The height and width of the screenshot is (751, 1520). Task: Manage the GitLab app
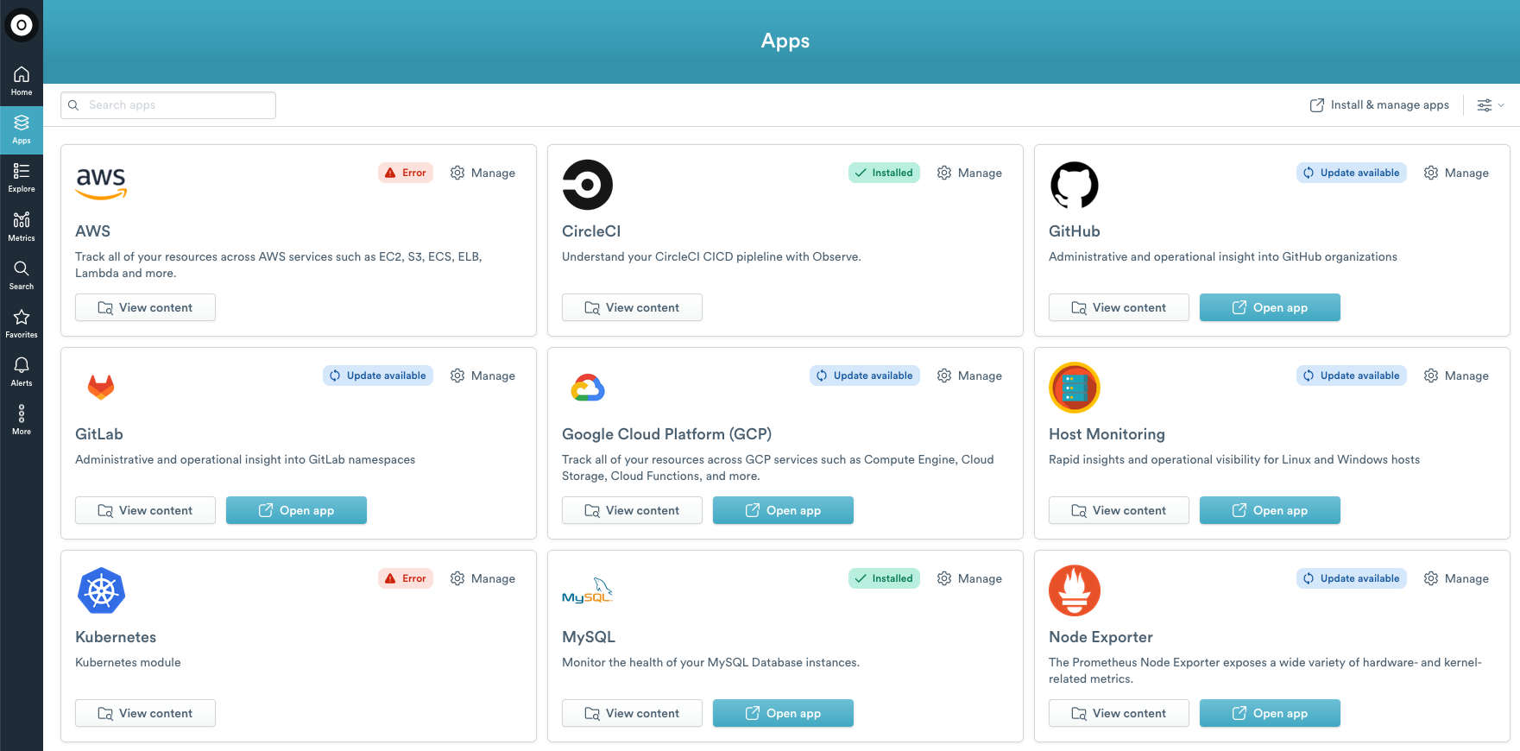pyautogui.click(x=482, y=375)
